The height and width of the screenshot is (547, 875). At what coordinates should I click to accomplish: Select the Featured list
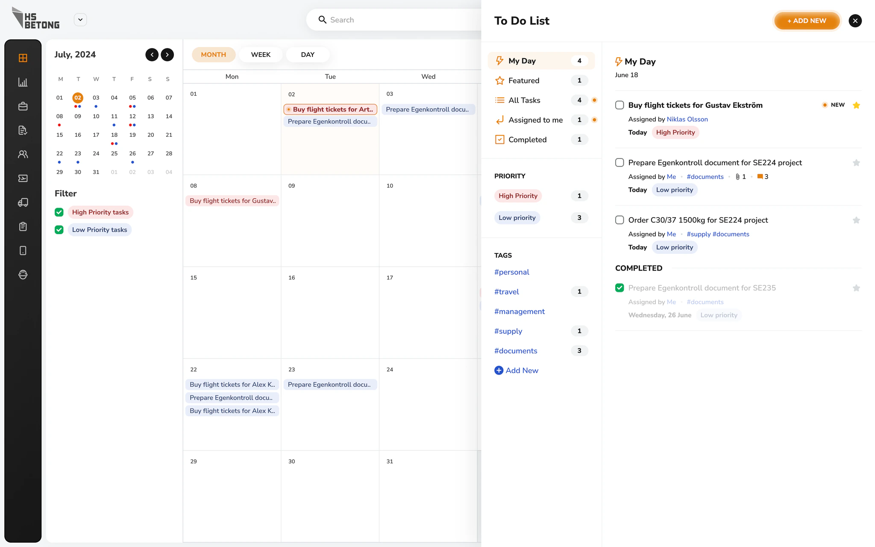click(x=541, y=80)
